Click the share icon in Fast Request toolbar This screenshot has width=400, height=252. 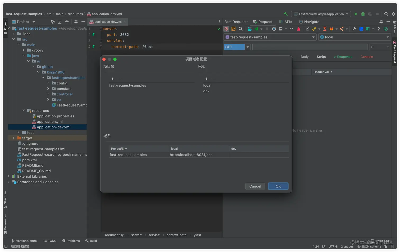pyautogui.click(x=342, y=29)
